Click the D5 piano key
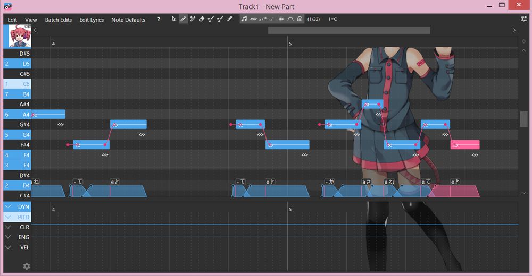 18,64
